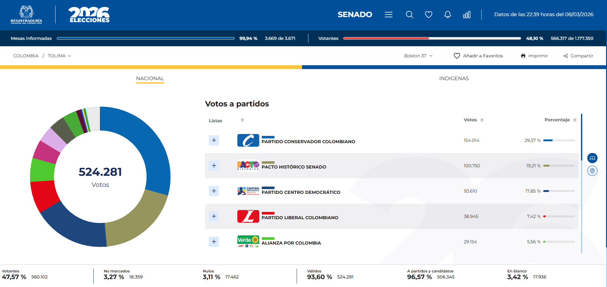Sort the list by Votos column

(x=482, y=120)
